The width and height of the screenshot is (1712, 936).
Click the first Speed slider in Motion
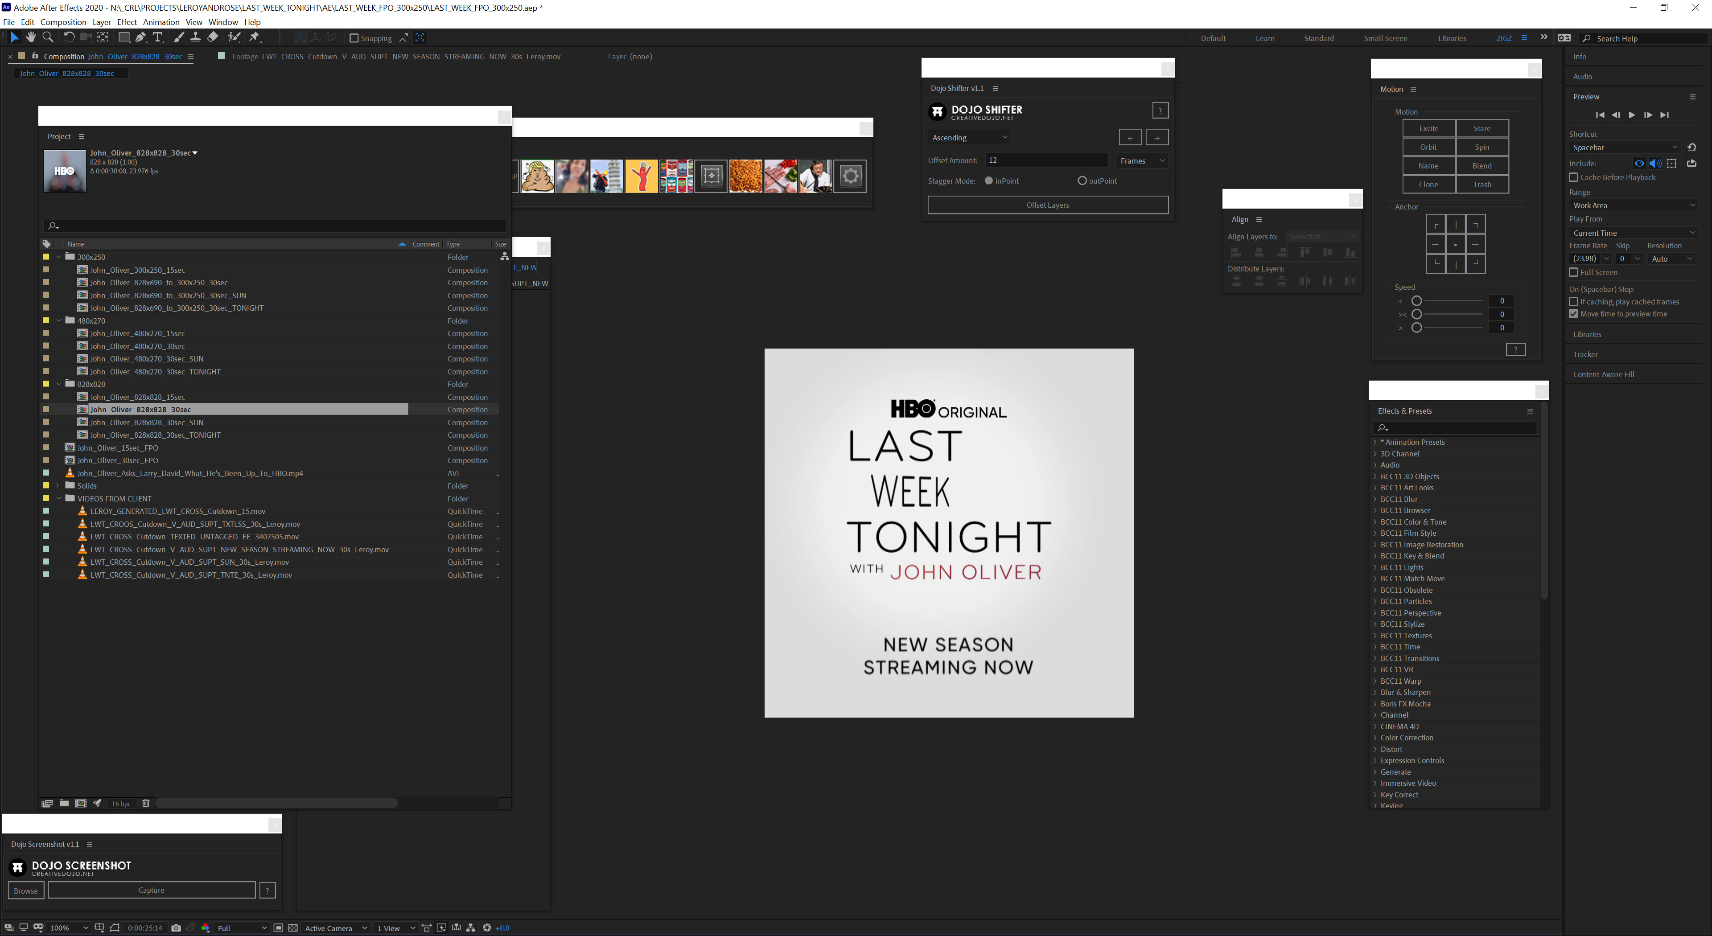[x=1447, y=301]
